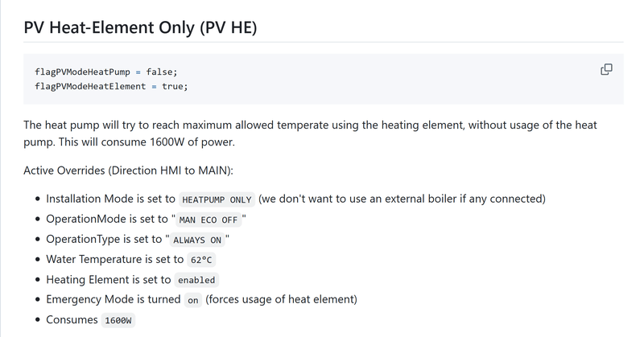Image resolution: width=644 pixels, height=337 pixels.
Task: Click the MAN ECO OFF inline code
Action: pos(208,220)
